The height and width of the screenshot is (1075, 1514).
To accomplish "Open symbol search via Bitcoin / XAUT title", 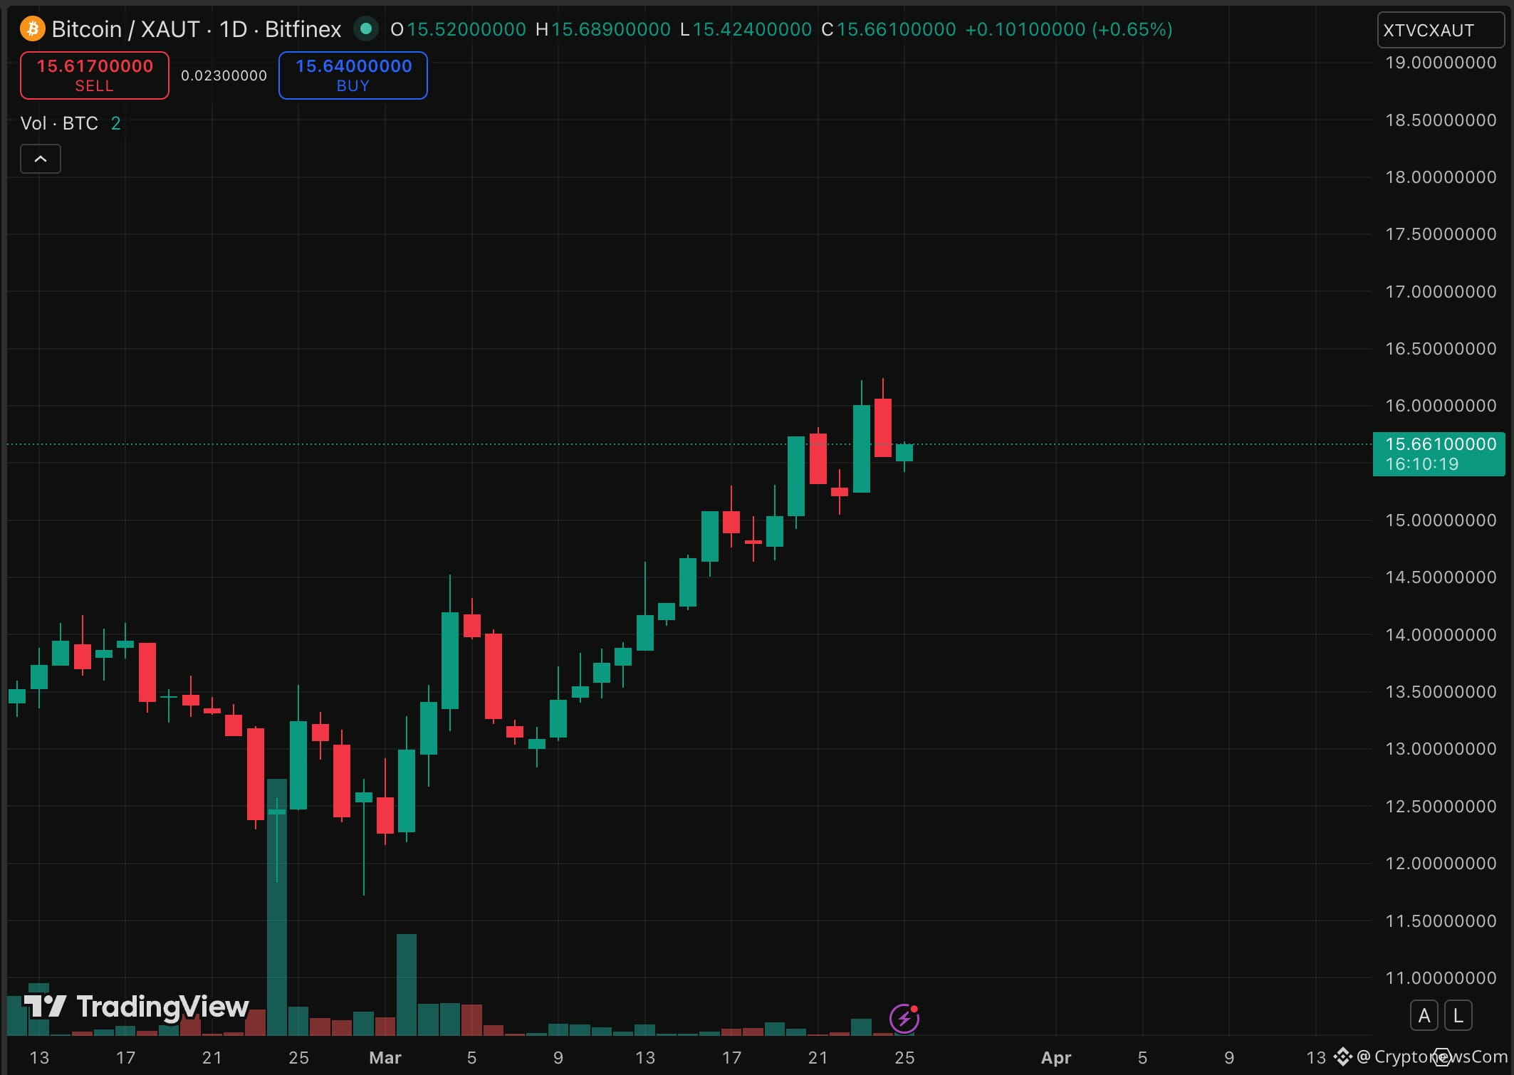I will click(125, 29).
